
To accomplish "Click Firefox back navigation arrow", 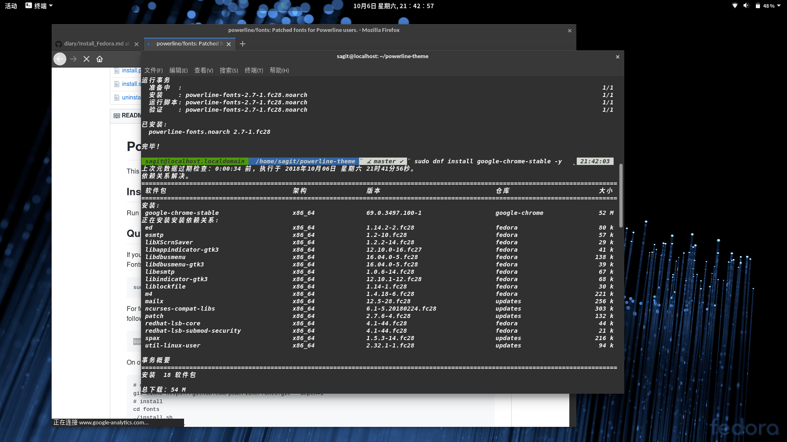I will point(60,59).
